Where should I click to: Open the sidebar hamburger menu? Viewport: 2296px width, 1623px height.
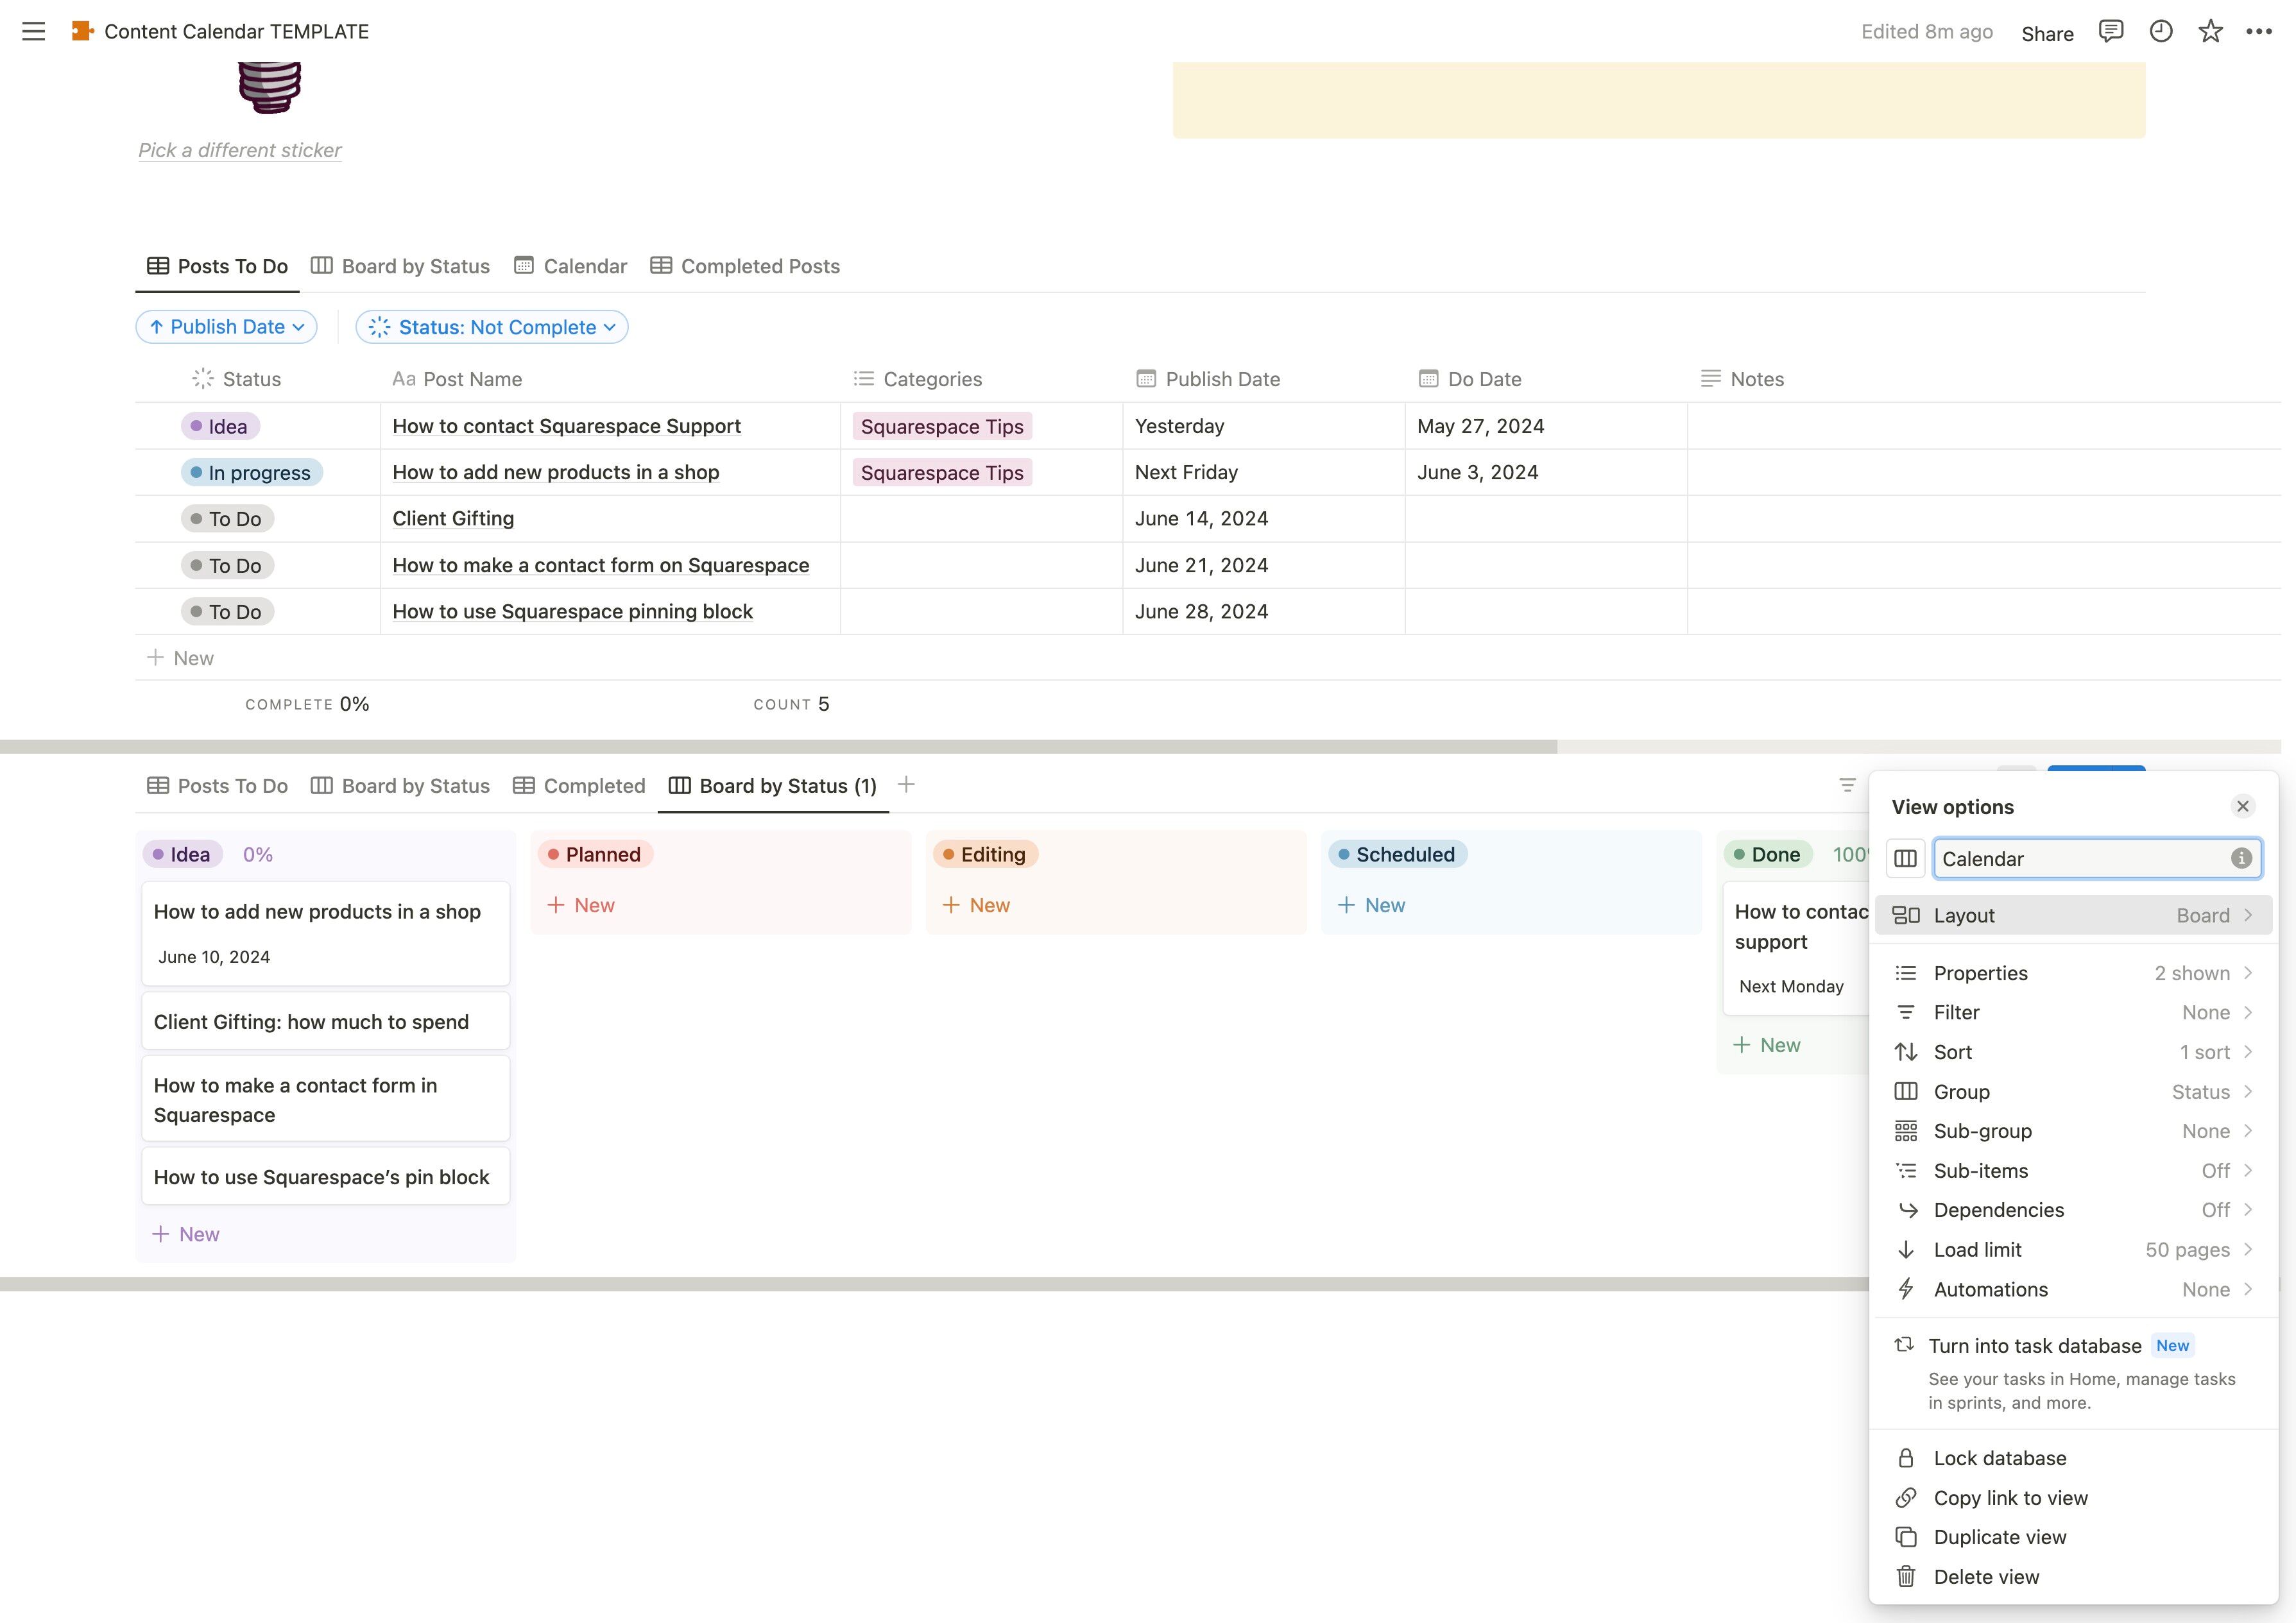pyautogui.click(x=33, y=31)
